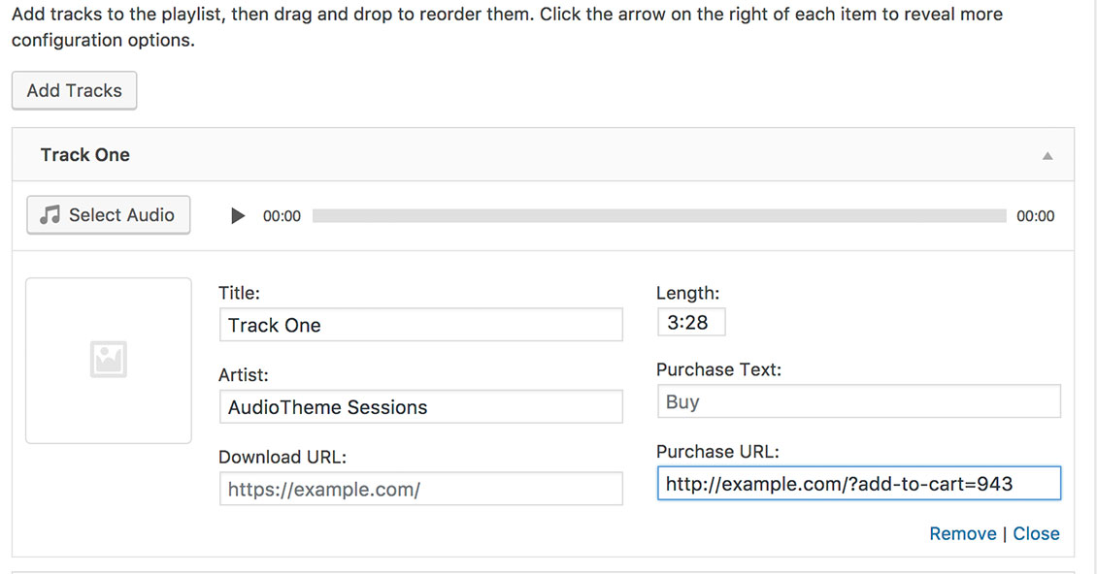
Task: Click the total duration at the progress bar's end
Action: coord(1036,216)
